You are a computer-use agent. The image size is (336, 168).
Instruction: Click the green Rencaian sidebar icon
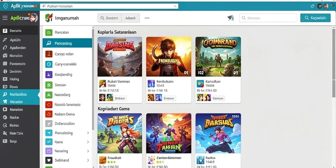49,32
